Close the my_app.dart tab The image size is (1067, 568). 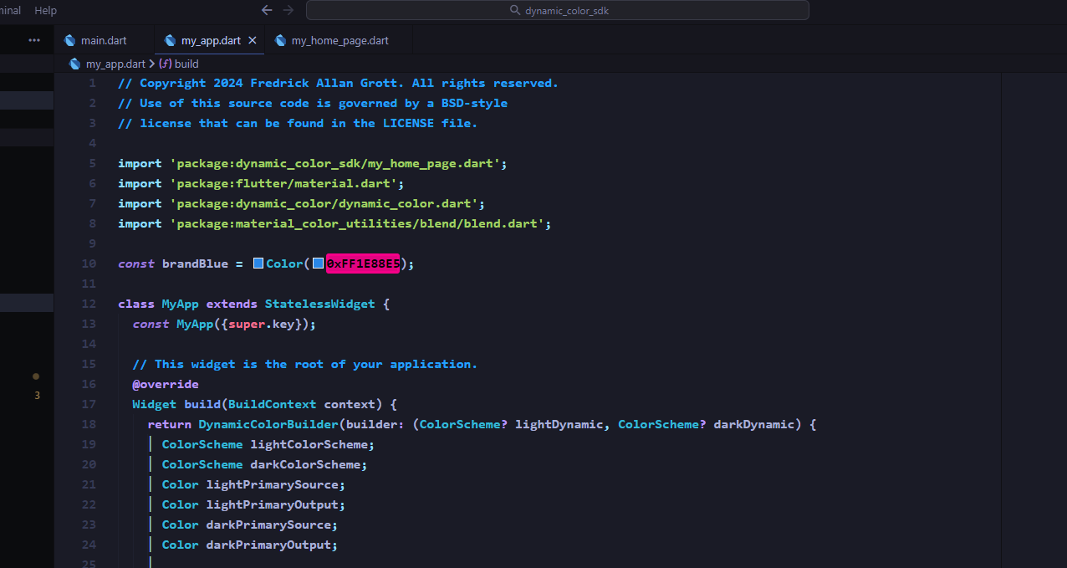[x=253, y=39]
